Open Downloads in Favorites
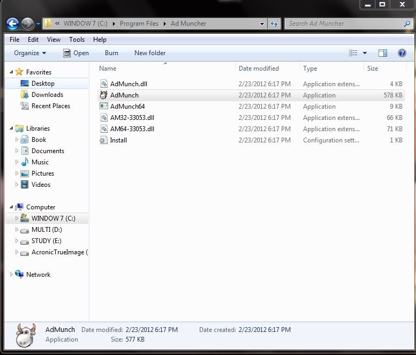The width and height of the screenshot is (416, 355). coord(47,95)
